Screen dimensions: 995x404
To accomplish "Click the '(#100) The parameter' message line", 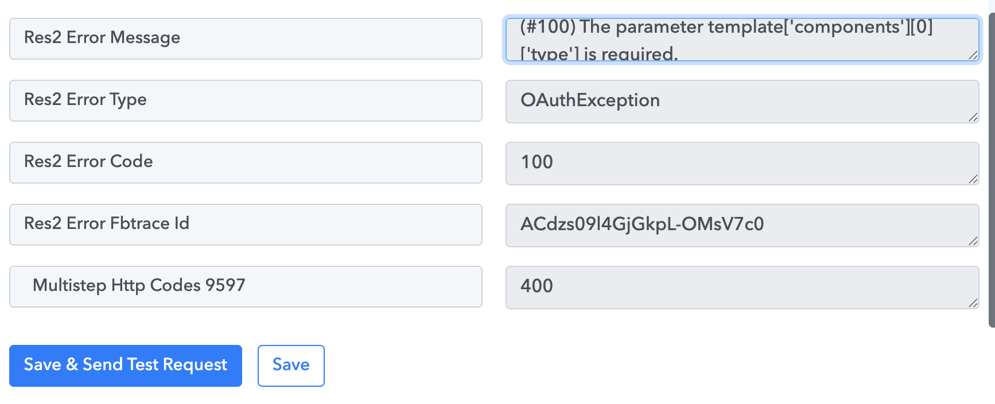I will [726, 27].
